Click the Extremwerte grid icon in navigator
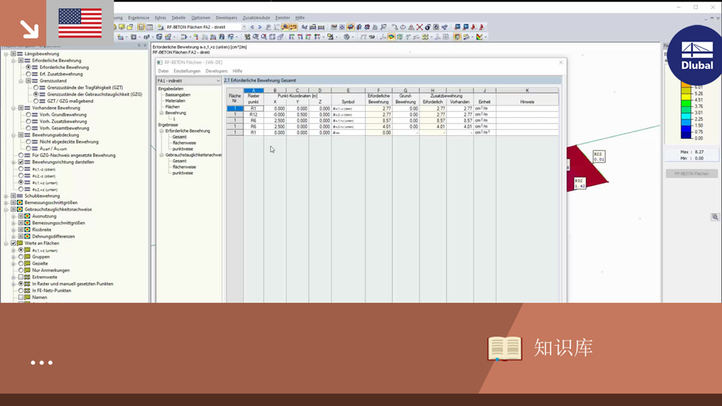This screenshot has height=406, width=722. pyautogui.click(x=27, y=277)
